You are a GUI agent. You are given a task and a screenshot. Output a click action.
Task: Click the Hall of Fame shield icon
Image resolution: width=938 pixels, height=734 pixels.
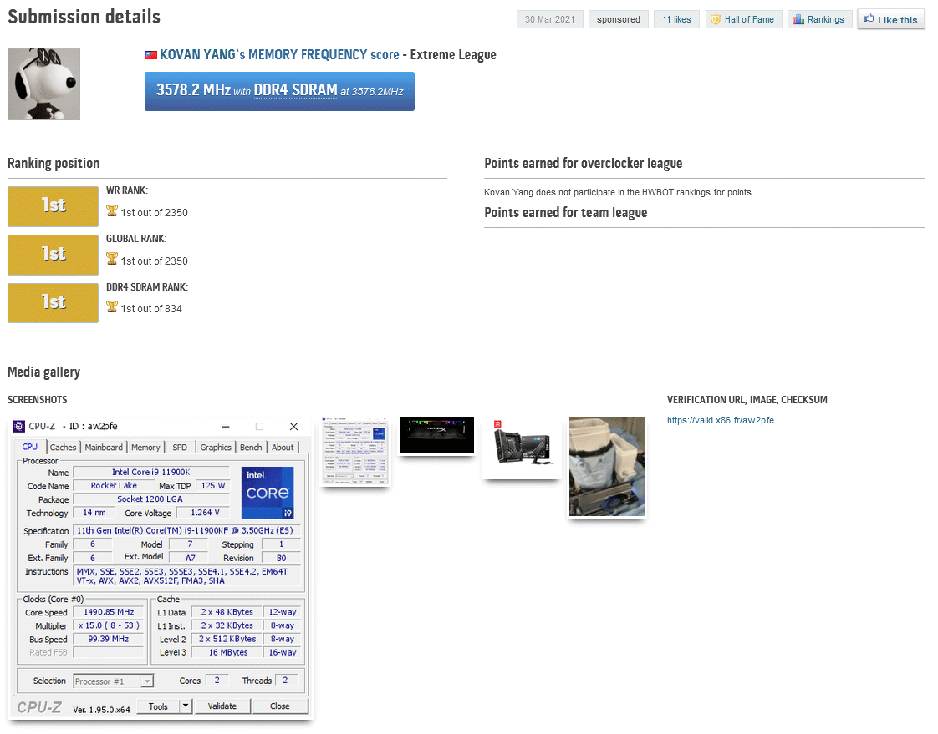pyautogui.click(x=715, y=20)
